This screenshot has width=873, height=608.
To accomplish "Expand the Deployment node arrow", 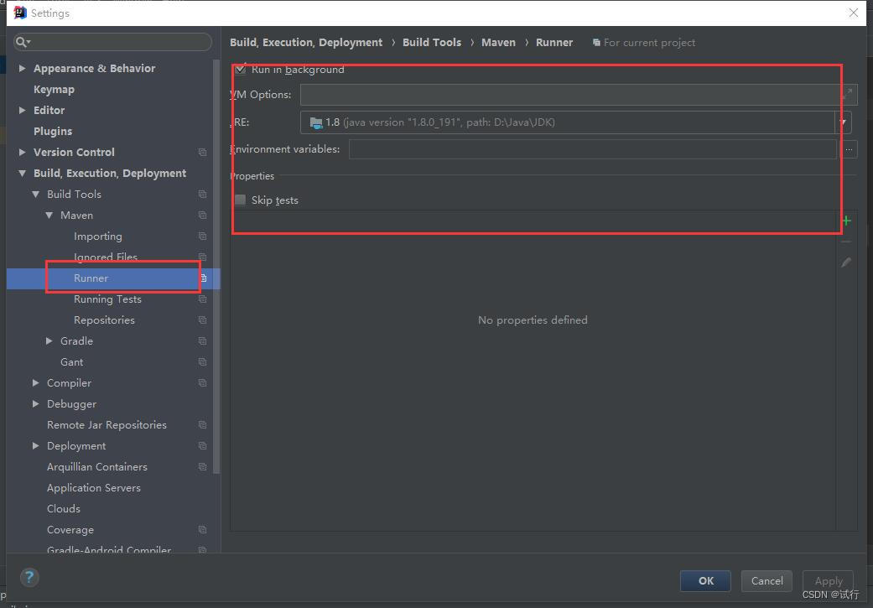I will tap(35, 446).
